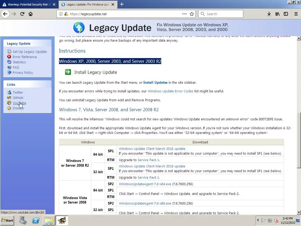The width and height of the screenshot is (301, 226).
Task: Show hidden tray icons arrow
Action: [x=258, y=220]
